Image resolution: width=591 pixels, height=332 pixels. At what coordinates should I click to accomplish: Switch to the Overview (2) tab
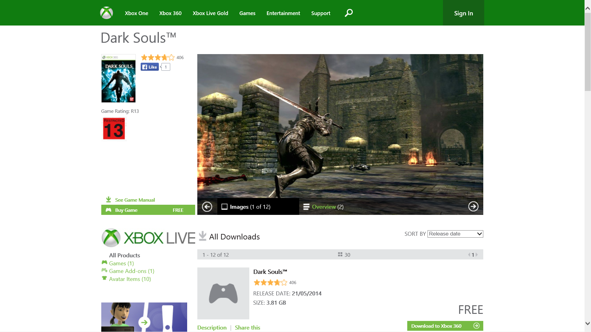[323, 207]
